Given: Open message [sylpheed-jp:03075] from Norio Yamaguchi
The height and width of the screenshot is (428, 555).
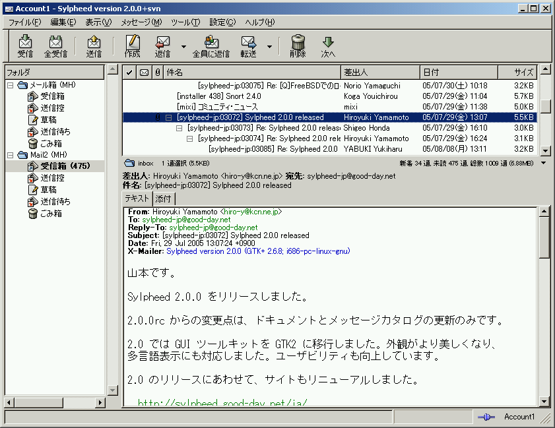Looking at the screenshot, I should coord(330,86).
